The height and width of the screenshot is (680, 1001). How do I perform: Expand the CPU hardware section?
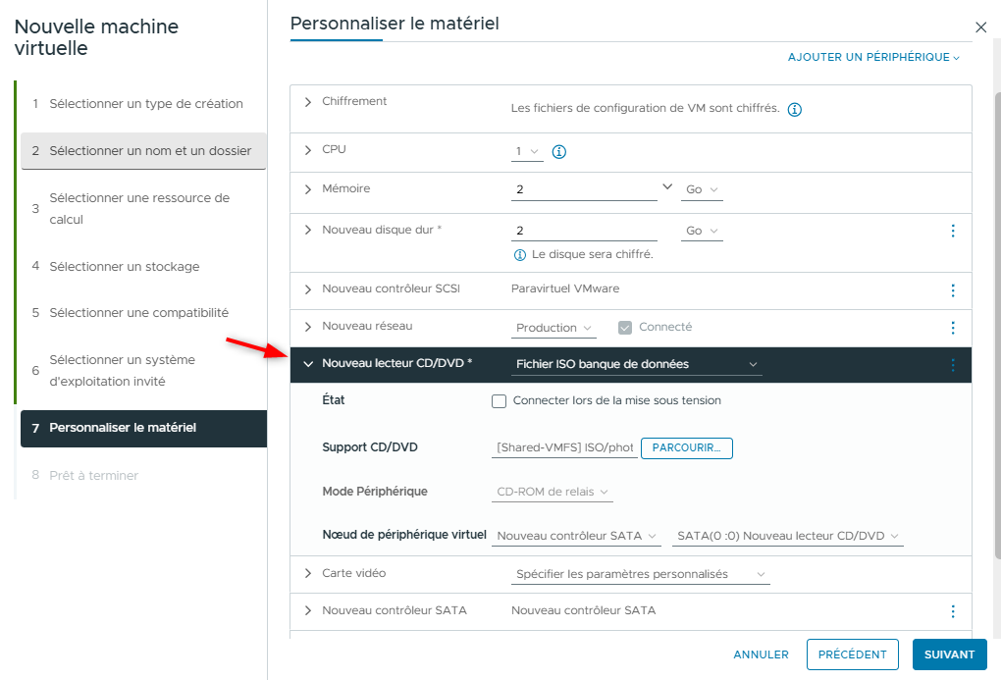308,150
